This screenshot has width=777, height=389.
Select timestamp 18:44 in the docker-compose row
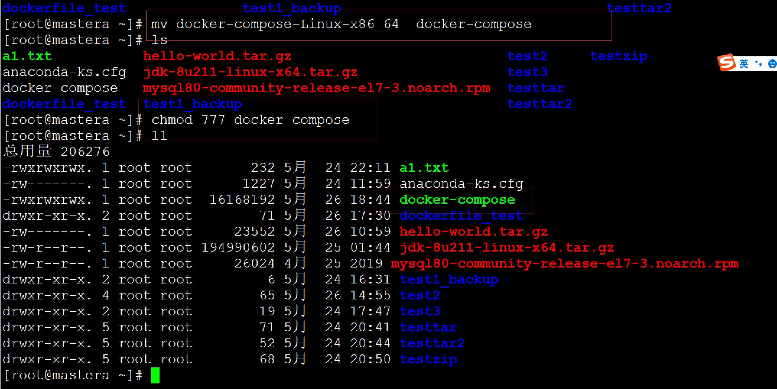tap(370, 200)
